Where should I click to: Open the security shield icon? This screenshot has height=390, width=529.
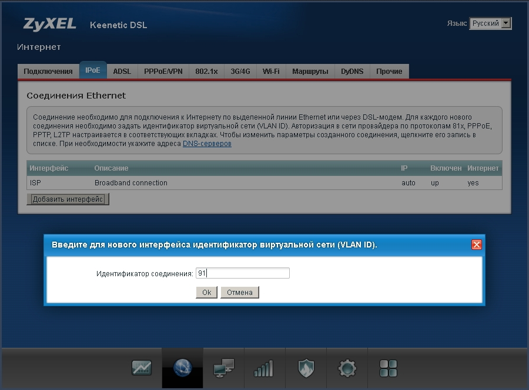click(x=306, y=368)
